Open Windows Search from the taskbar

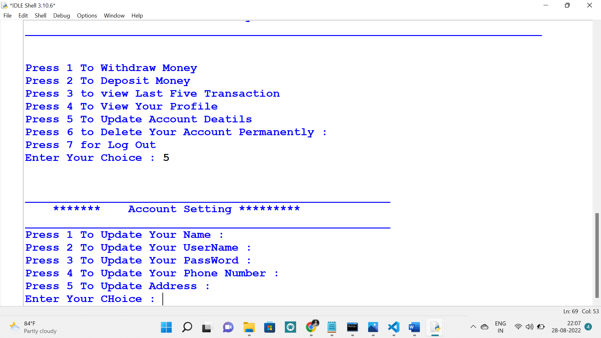[187, 327]
